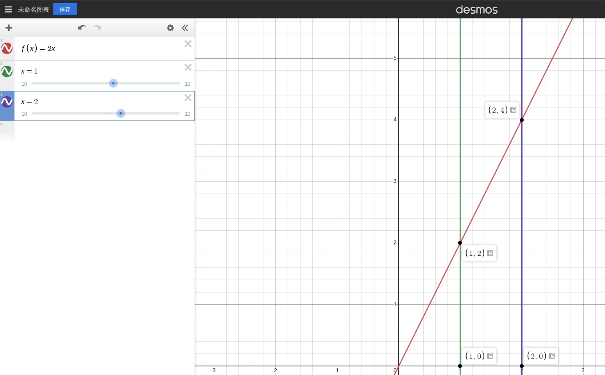Redo the last action
The height and width of the screenshot is (375, 605).
97,27
